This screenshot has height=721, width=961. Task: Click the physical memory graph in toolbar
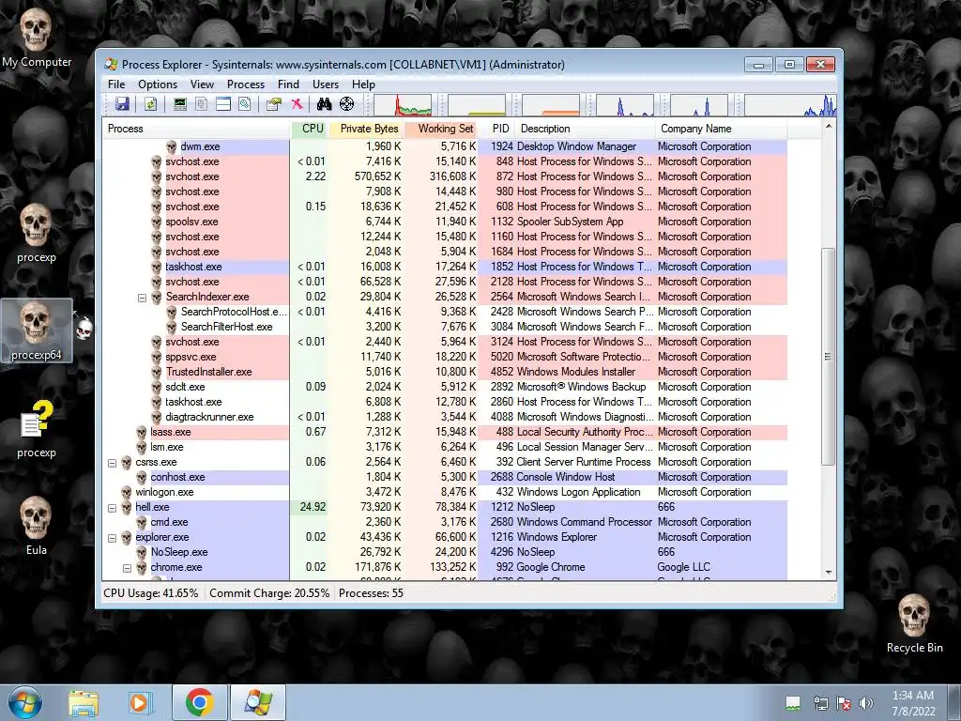[x=551, y=105]
